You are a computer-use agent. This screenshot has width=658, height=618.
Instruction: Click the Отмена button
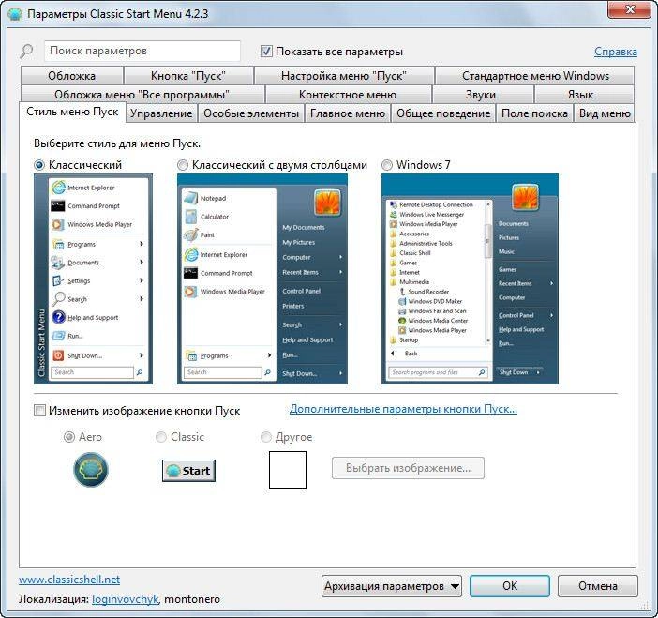598,586
